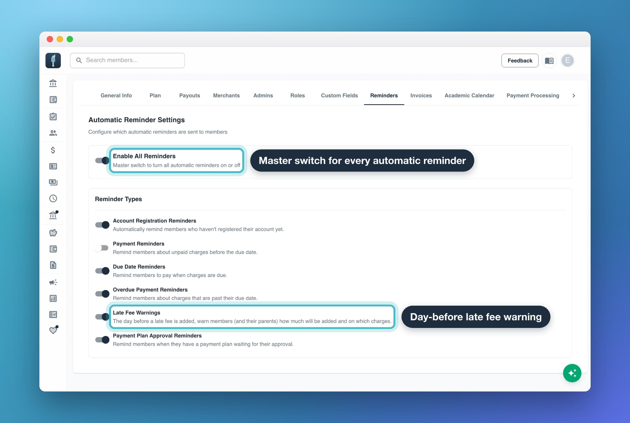Image resolution: width=630 pixels, height=423 pixels.
Task: Select the Plan tab
Action: [155, 96]
